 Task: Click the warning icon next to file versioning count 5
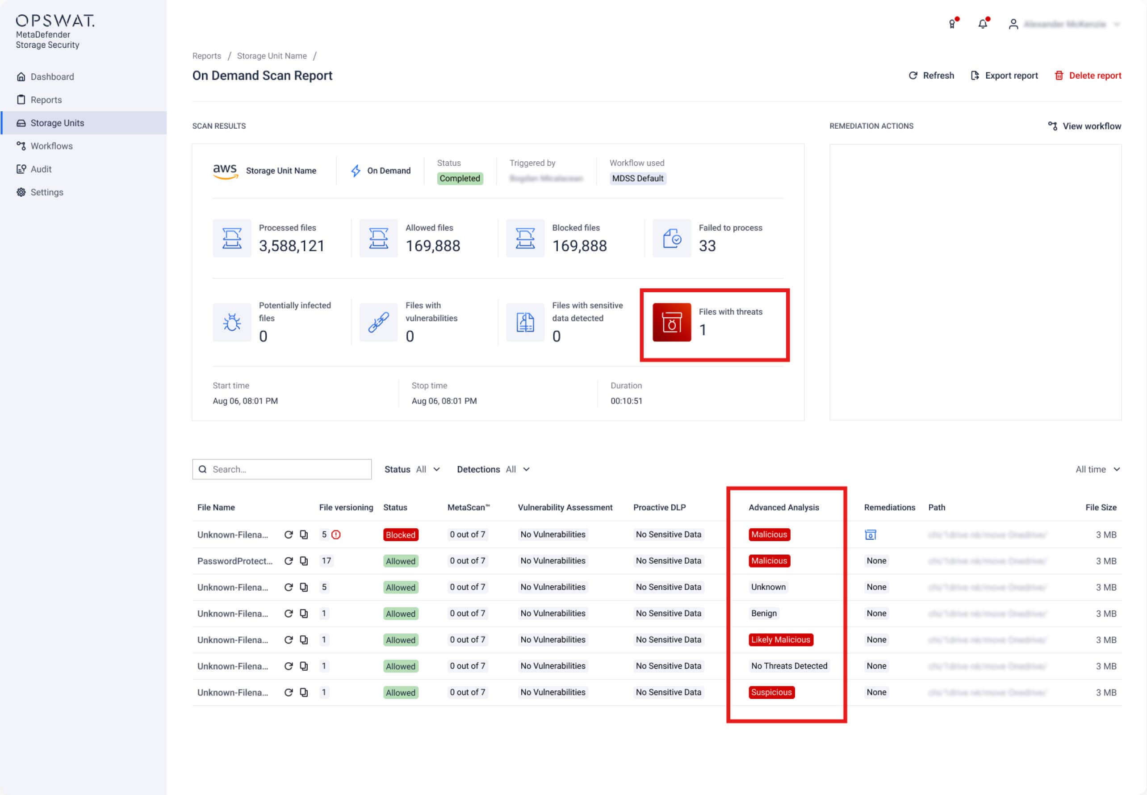tap(336, 534)
